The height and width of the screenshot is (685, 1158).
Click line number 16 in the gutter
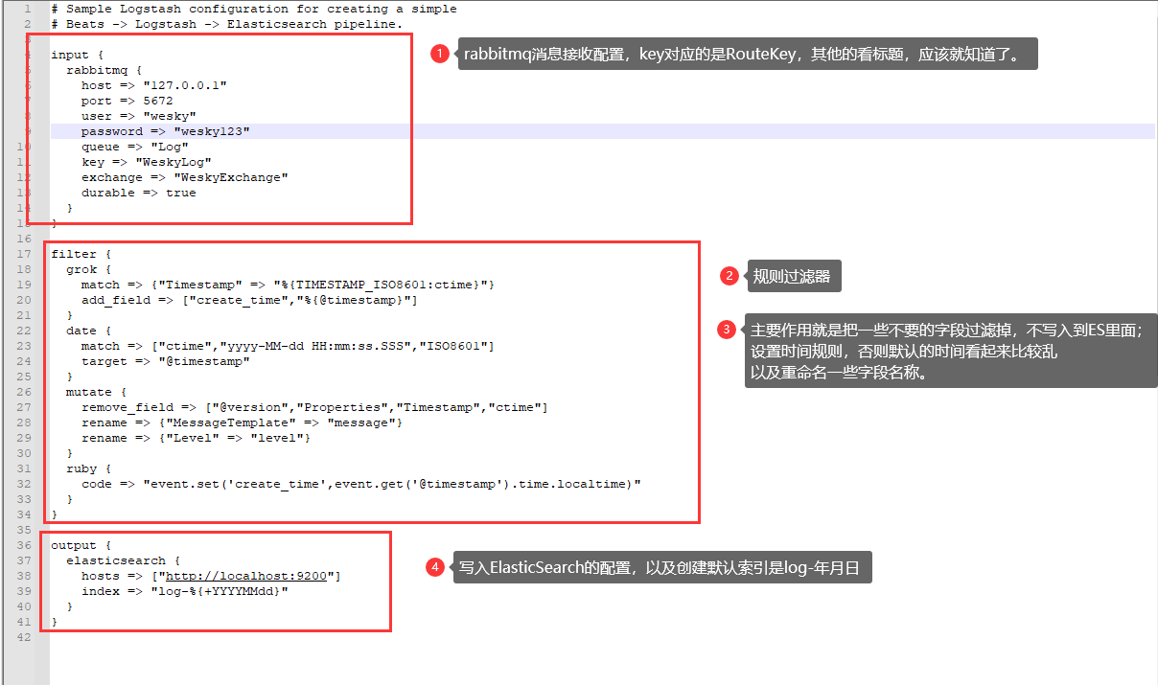tap(24, 239)
